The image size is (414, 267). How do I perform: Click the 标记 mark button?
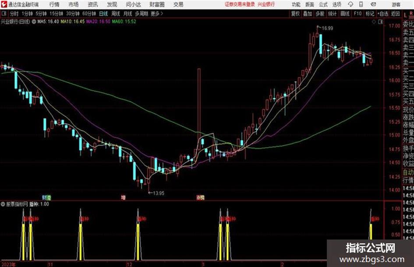click(370, 14)
